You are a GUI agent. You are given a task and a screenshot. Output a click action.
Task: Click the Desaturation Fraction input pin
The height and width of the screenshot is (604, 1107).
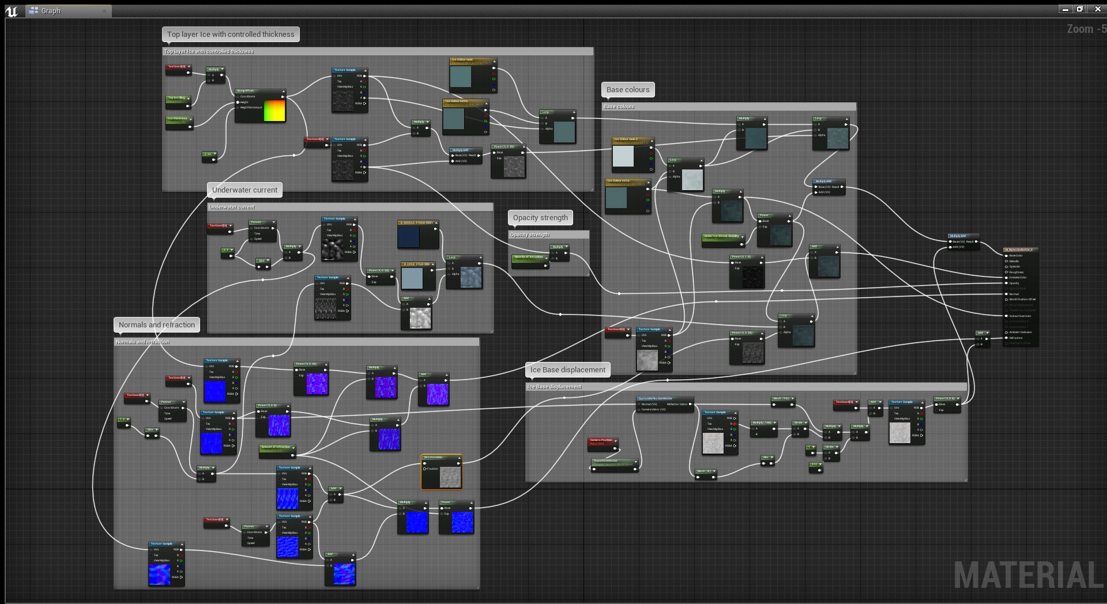pyautogui.click(x=425, y=469)
